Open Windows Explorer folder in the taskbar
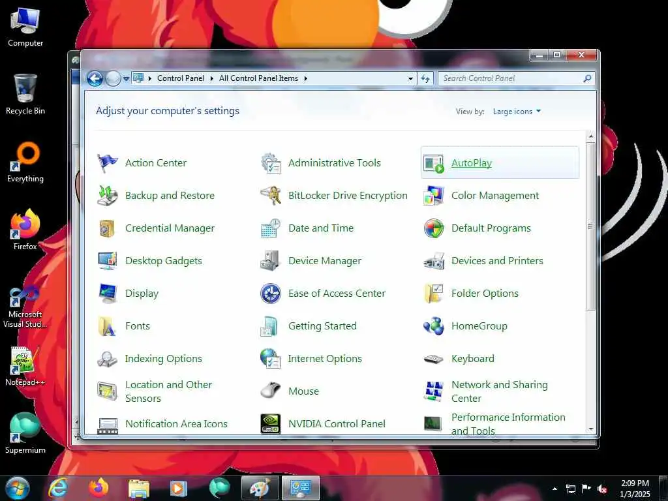The height and width of the screenshot is (501, 668). (x=139, y=488)
